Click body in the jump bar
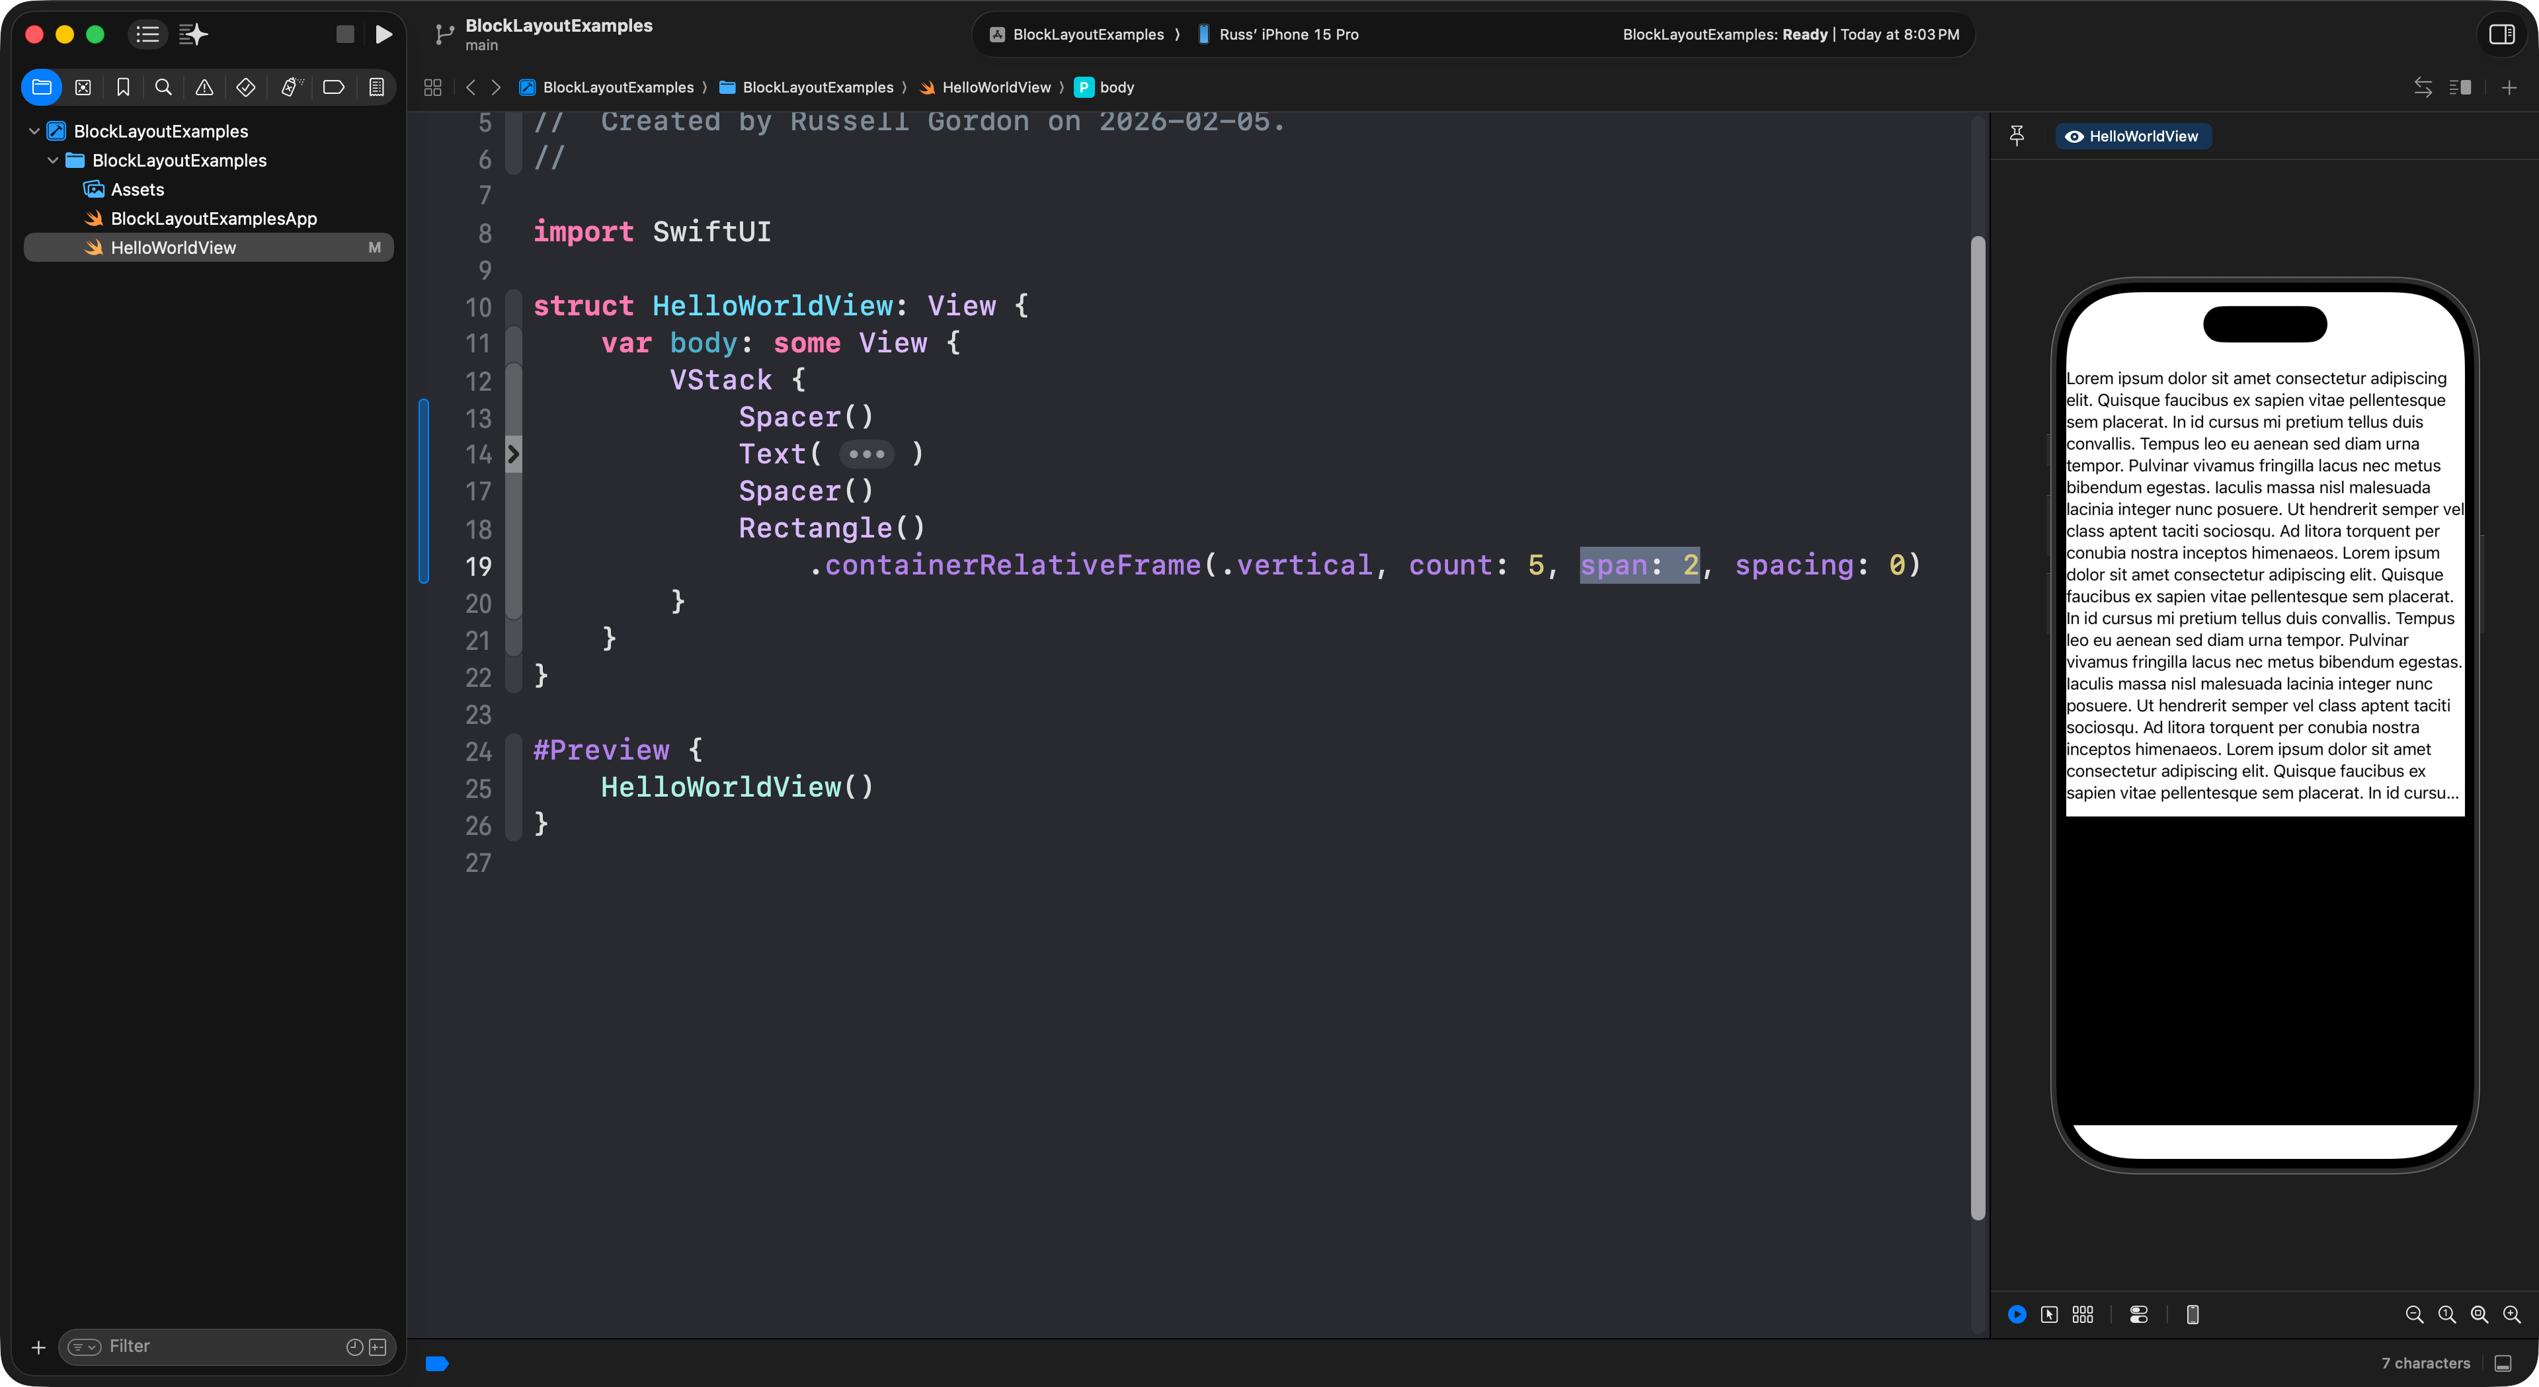The width and height of the screenshot is (2539, 1387). point(1115,88)
